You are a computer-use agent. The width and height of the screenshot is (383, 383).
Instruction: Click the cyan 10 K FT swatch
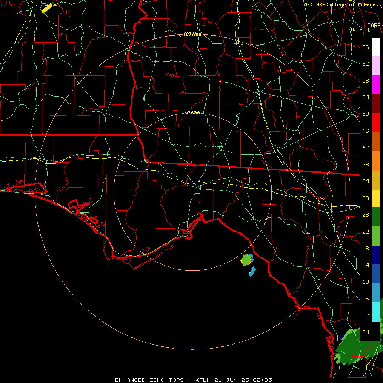(376, 312)
